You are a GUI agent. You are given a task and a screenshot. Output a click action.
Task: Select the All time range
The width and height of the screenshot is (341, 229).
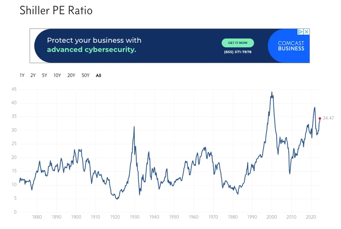coord(99,75)
